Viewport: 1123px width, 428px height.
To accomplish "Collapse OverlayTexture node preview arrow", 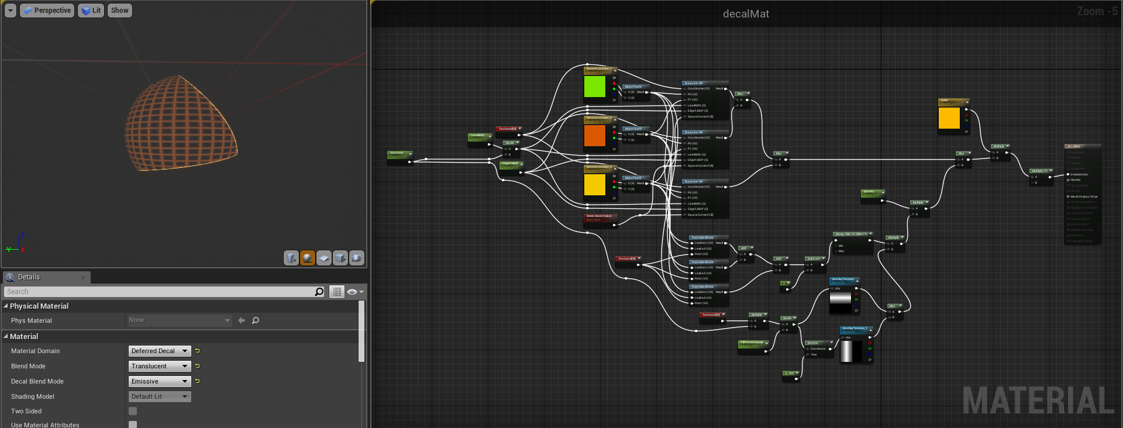I will tap(856, 279).
